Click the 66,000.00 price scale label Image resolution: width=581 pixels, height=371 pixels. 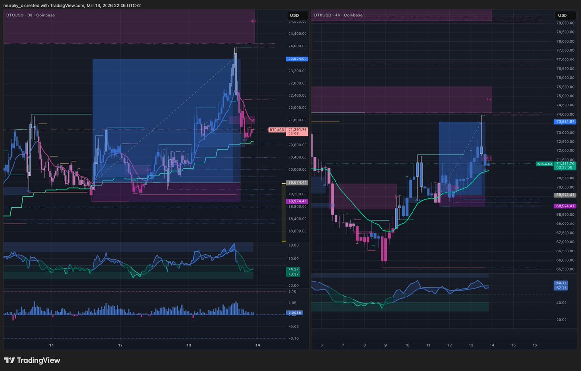coord(565,260)
